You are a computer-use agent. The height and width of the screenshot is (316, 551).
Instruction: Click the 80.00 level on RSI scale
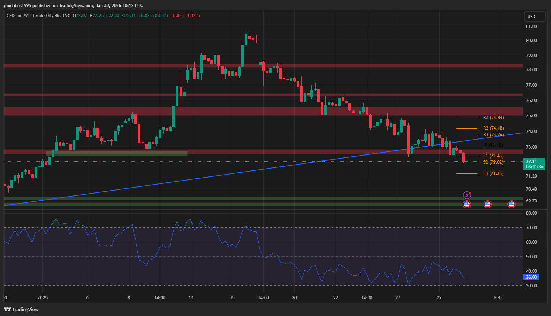[531, 213]
